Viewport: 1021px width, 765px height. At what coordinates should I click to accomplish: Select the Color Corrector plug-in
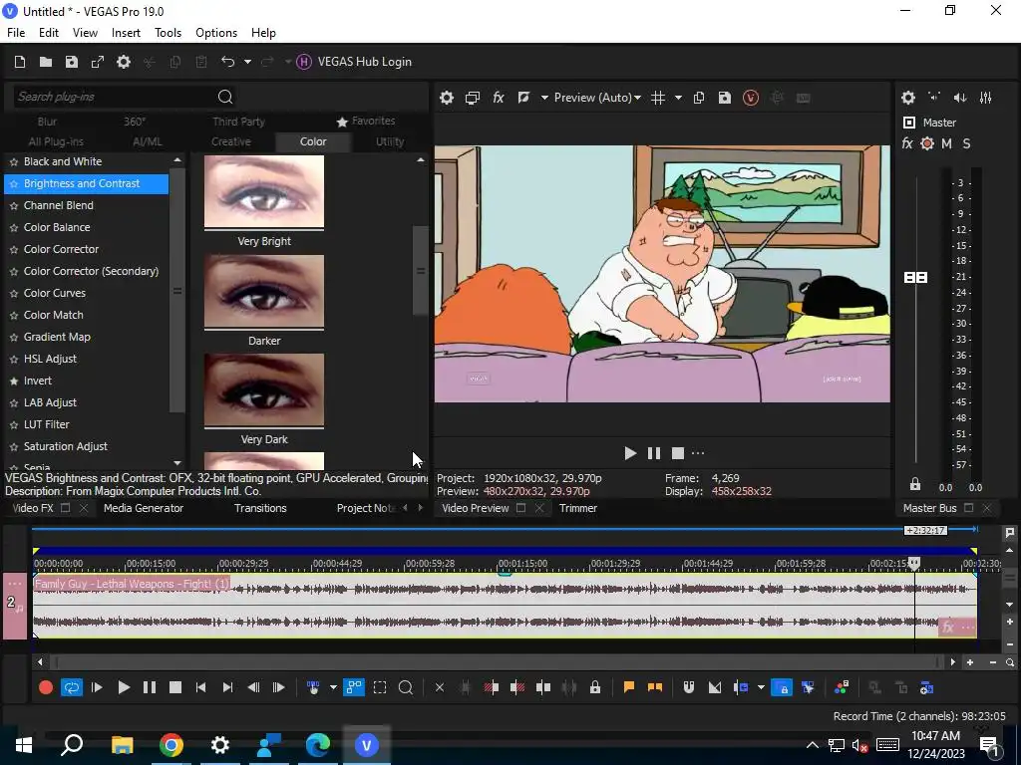(61, 249)
